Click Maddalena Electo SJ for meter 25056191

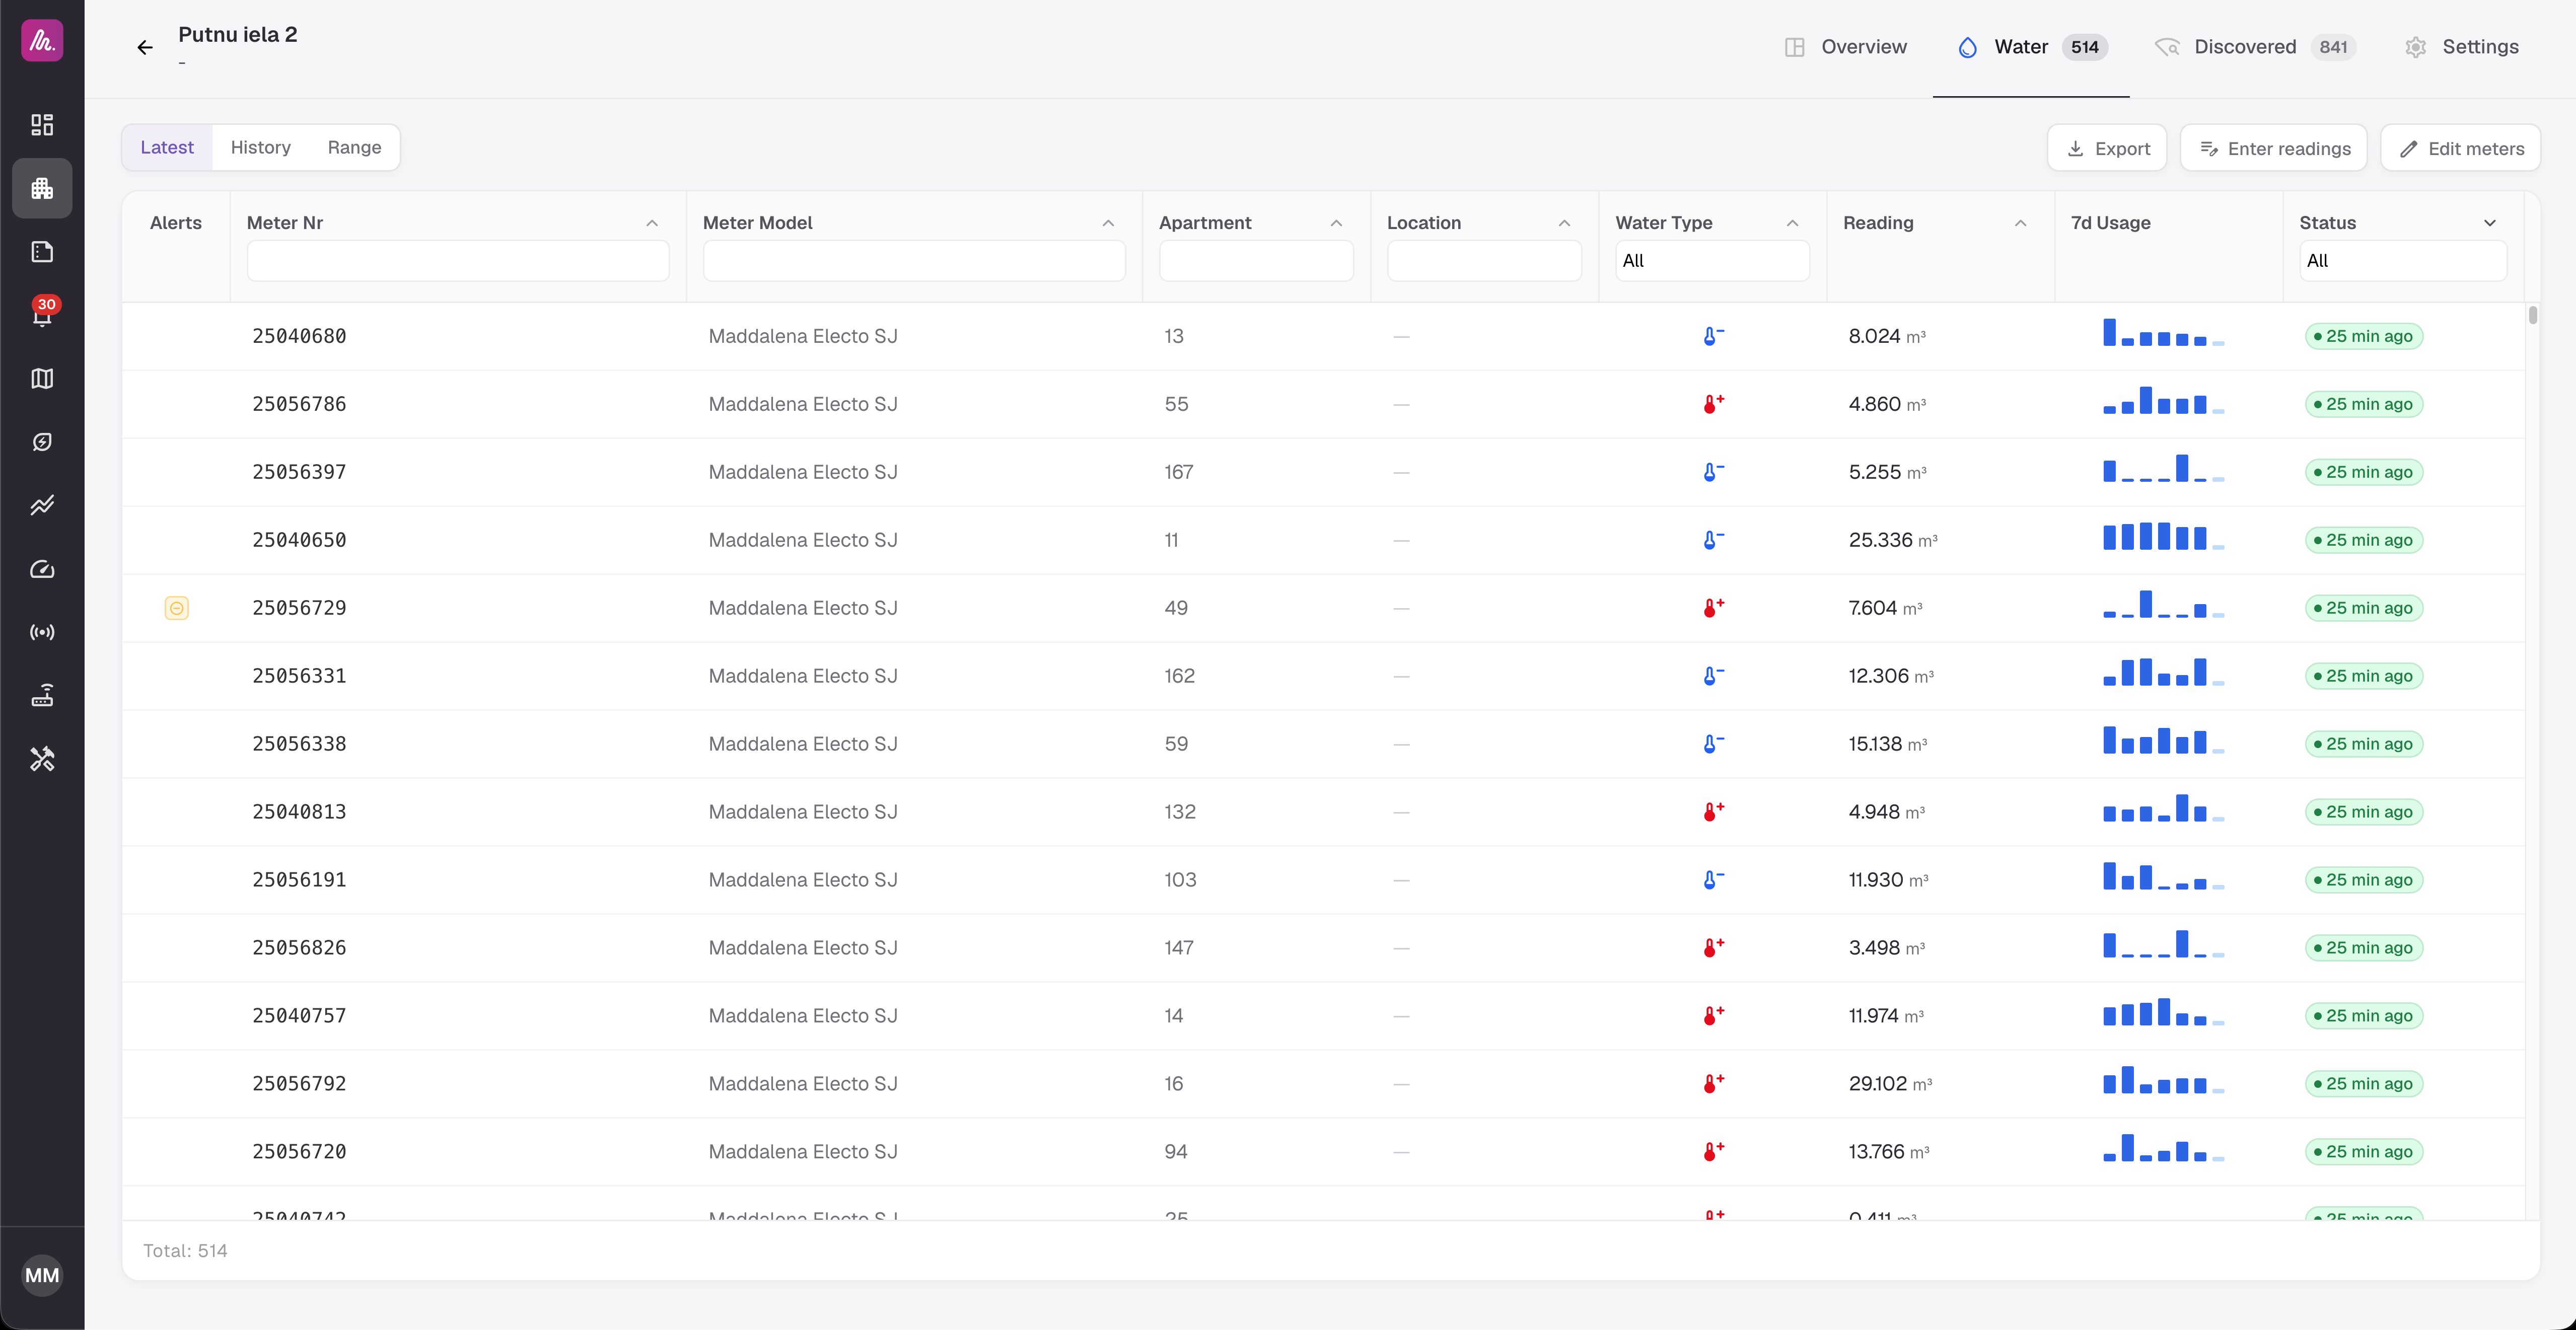pos(803,880)
